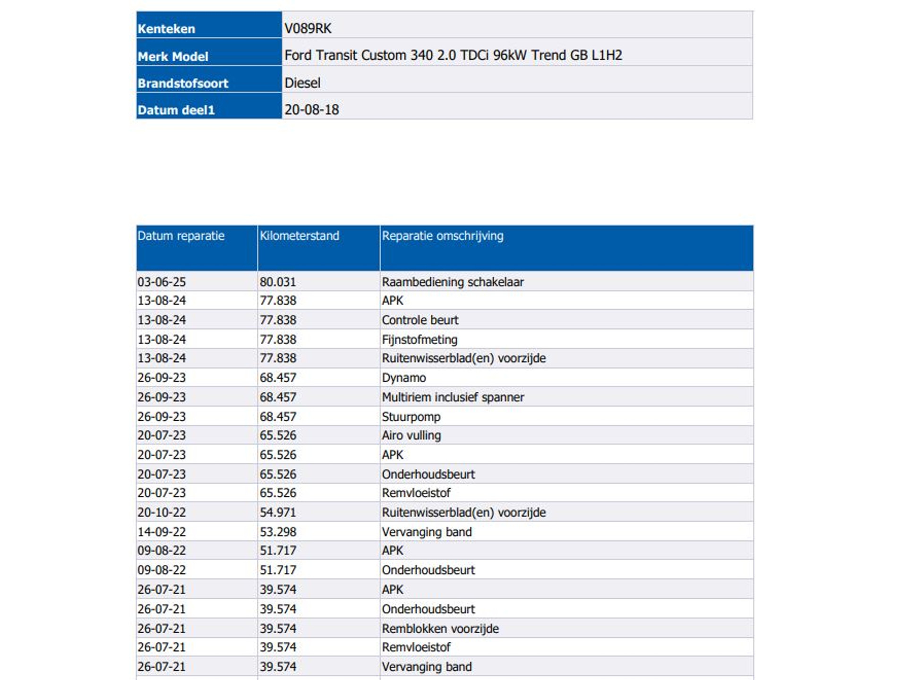The height and width of the screenshot is (680, 907).
Task: Click the date 14-09-22 cell
Action: click(x=162, y=532)
